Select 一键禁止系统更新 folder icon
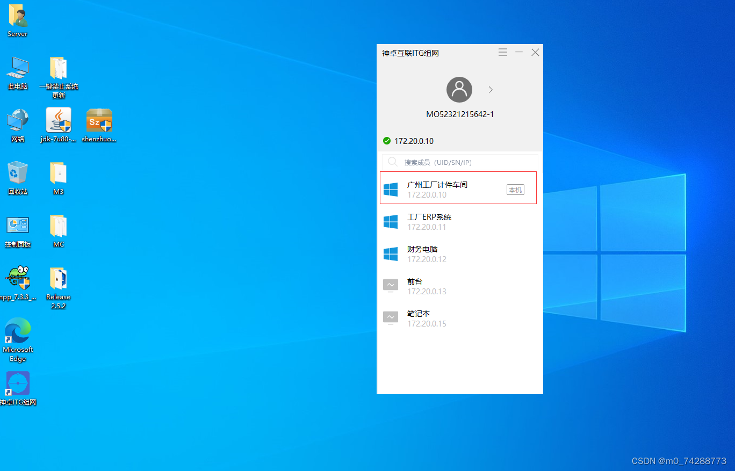The width and height of the screenshot is (735, 471). point(59,77)
